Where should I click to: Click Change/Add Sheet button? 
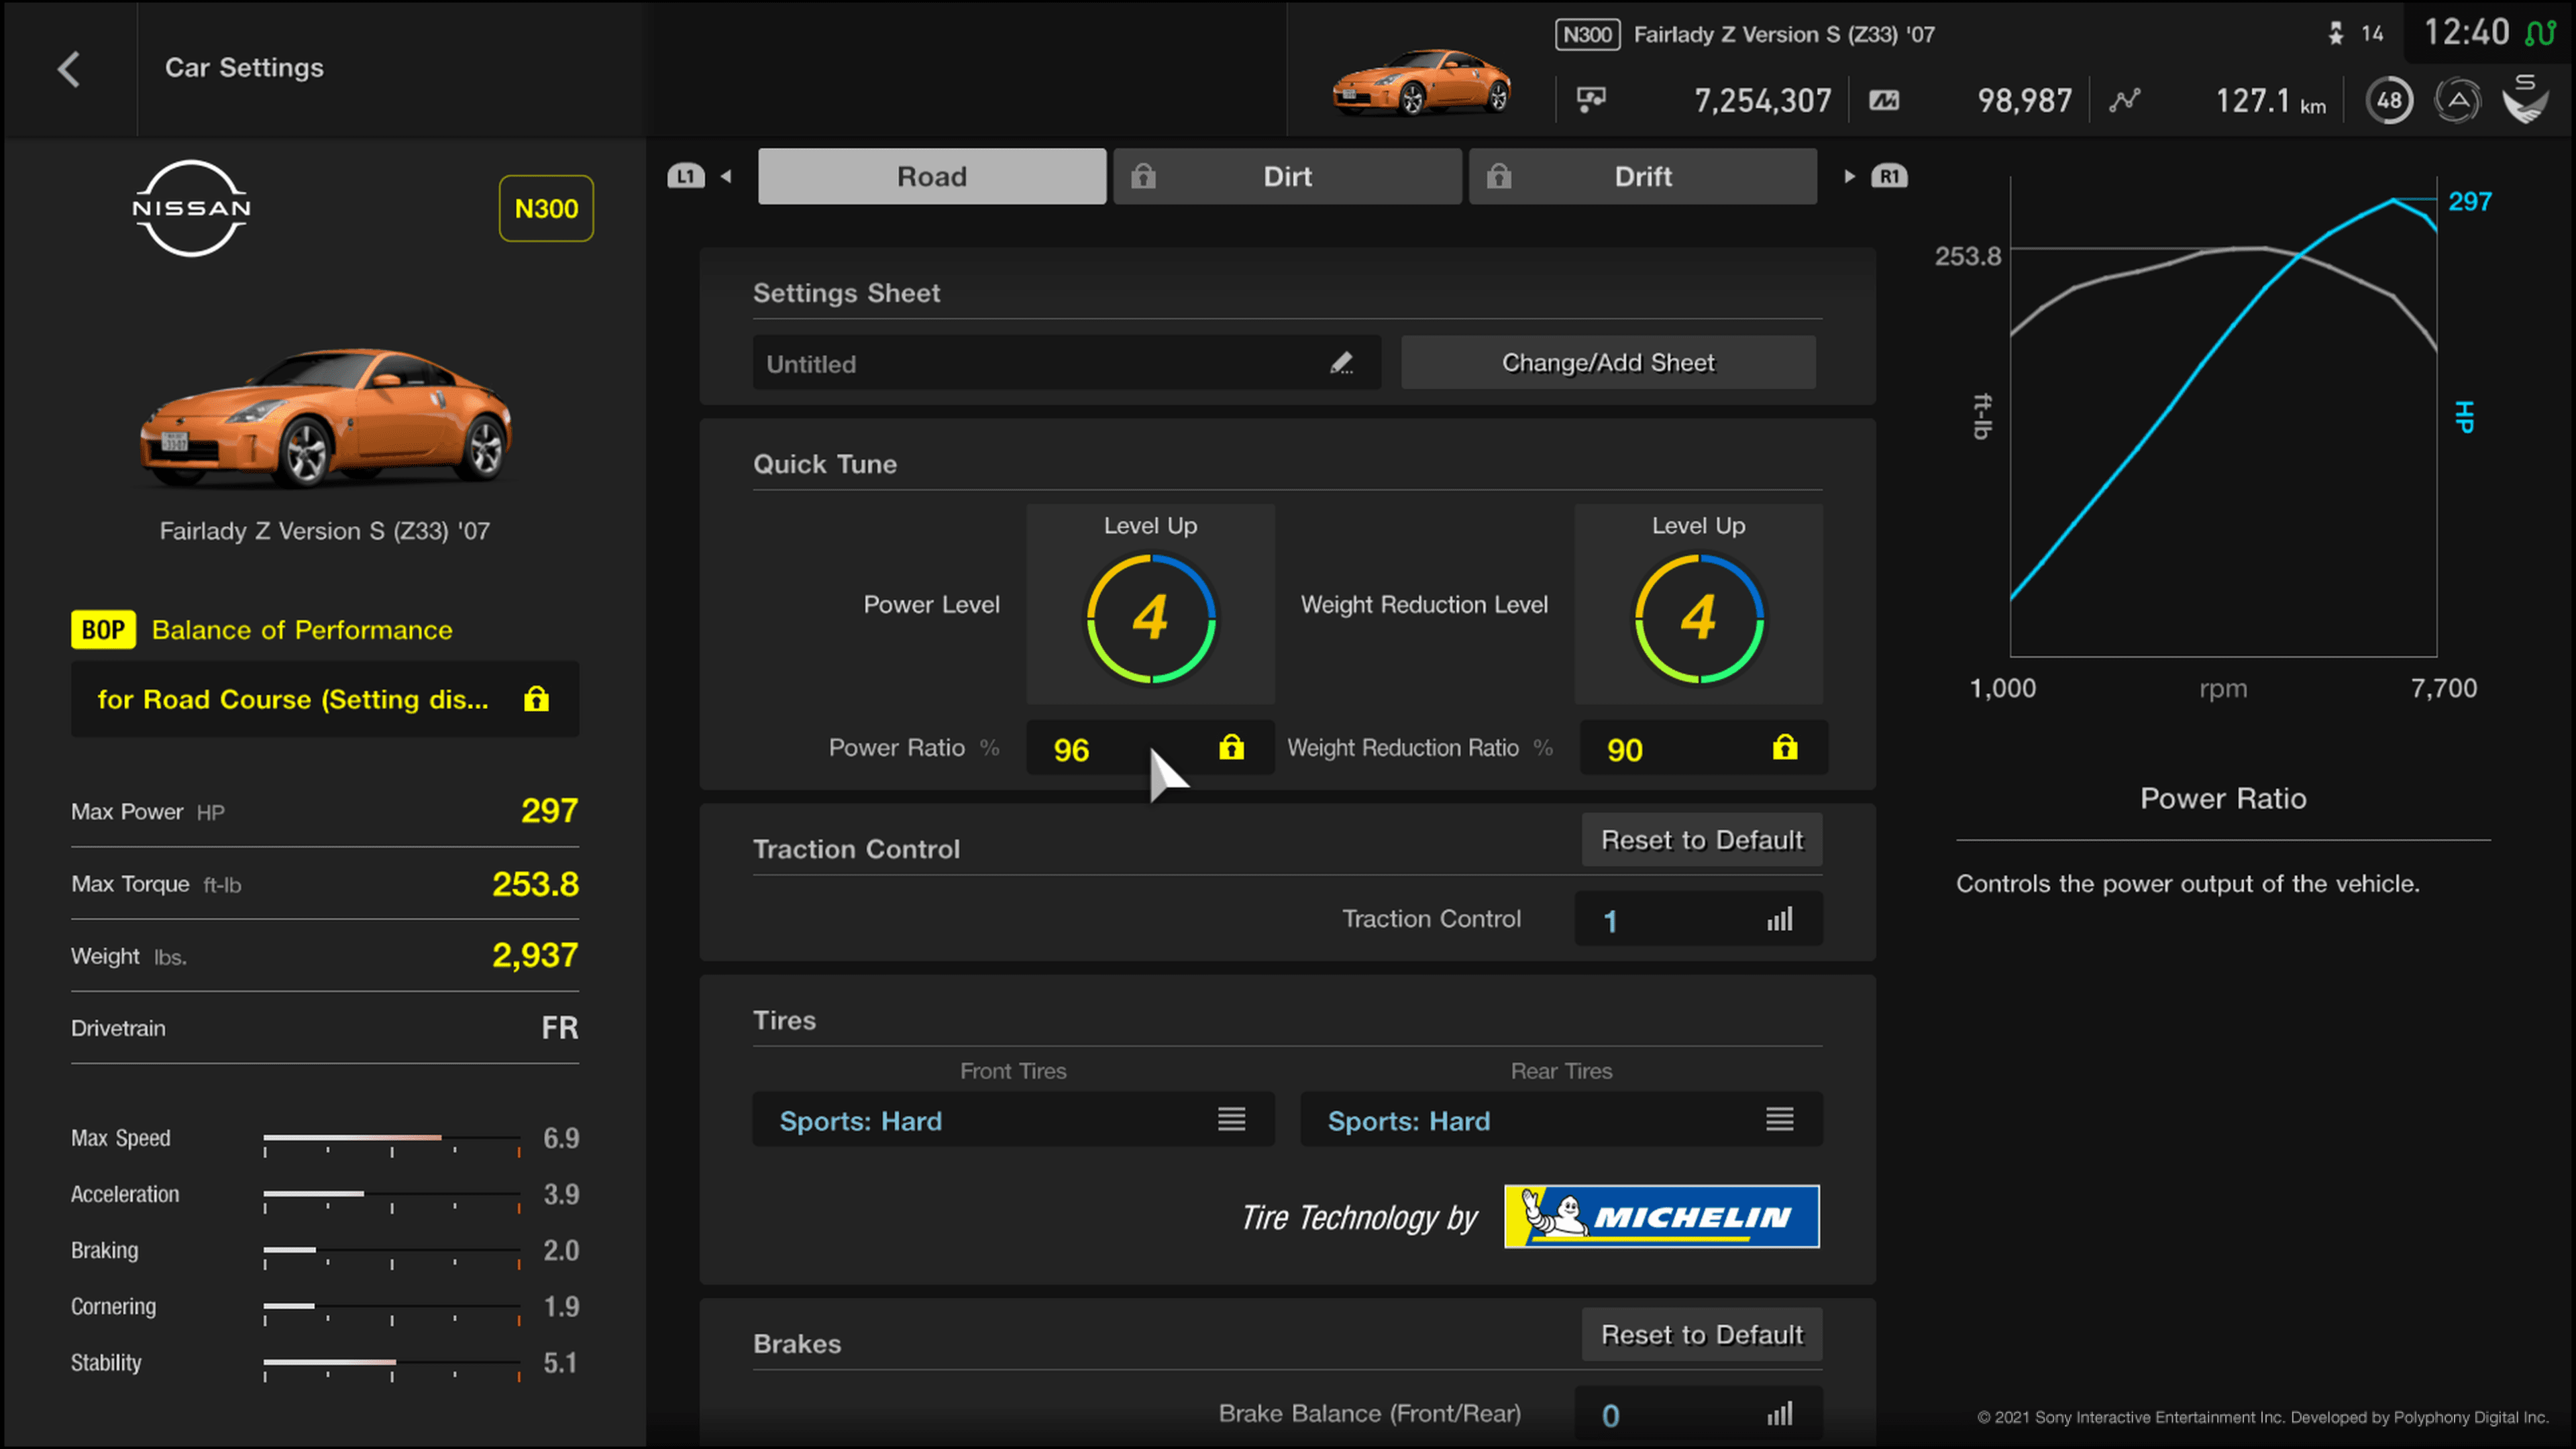(1607, 363)
